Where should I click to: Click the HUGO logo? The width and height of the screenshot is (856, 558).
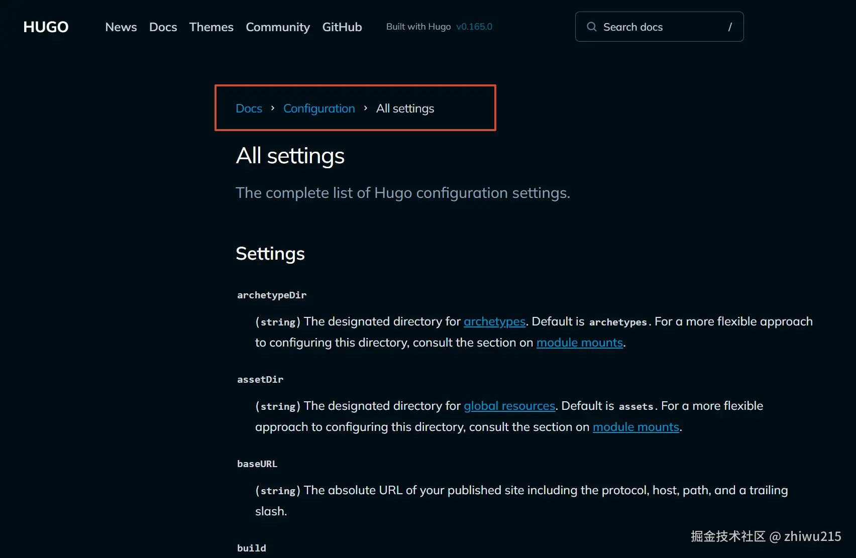pos(46,27)
